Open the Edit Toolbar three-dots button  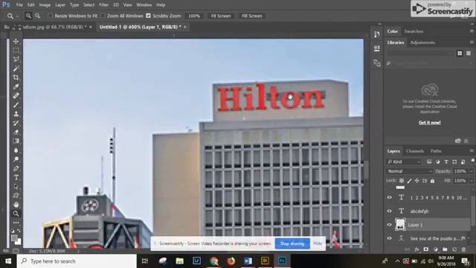[16, 223]
